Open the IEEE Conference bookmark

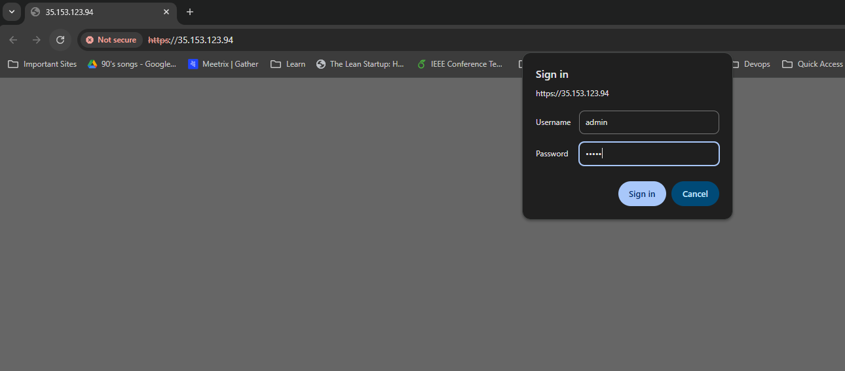(x=460, y=64)
